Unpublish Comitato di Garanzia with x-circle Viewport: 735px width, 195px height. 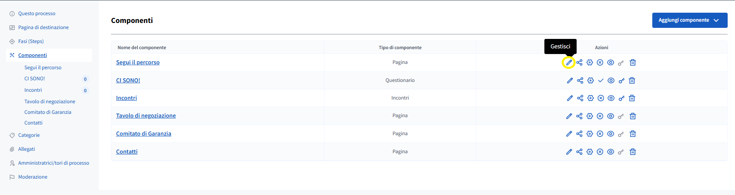(600, 134)
